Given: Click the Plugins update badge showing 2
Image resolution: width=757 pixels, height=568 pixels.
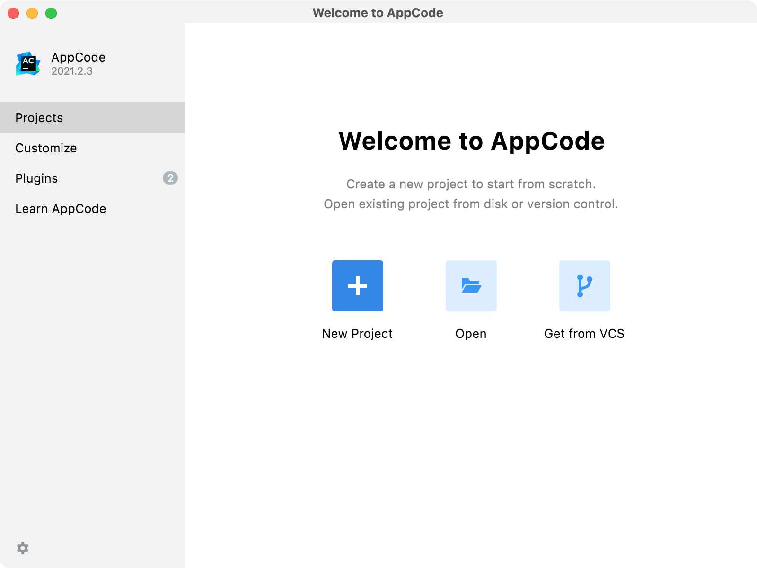Looking at the screenshot, I should (170, 178).
